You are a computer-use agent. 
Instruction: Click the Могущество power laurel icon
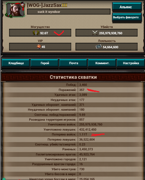click(x=36, y=33)
